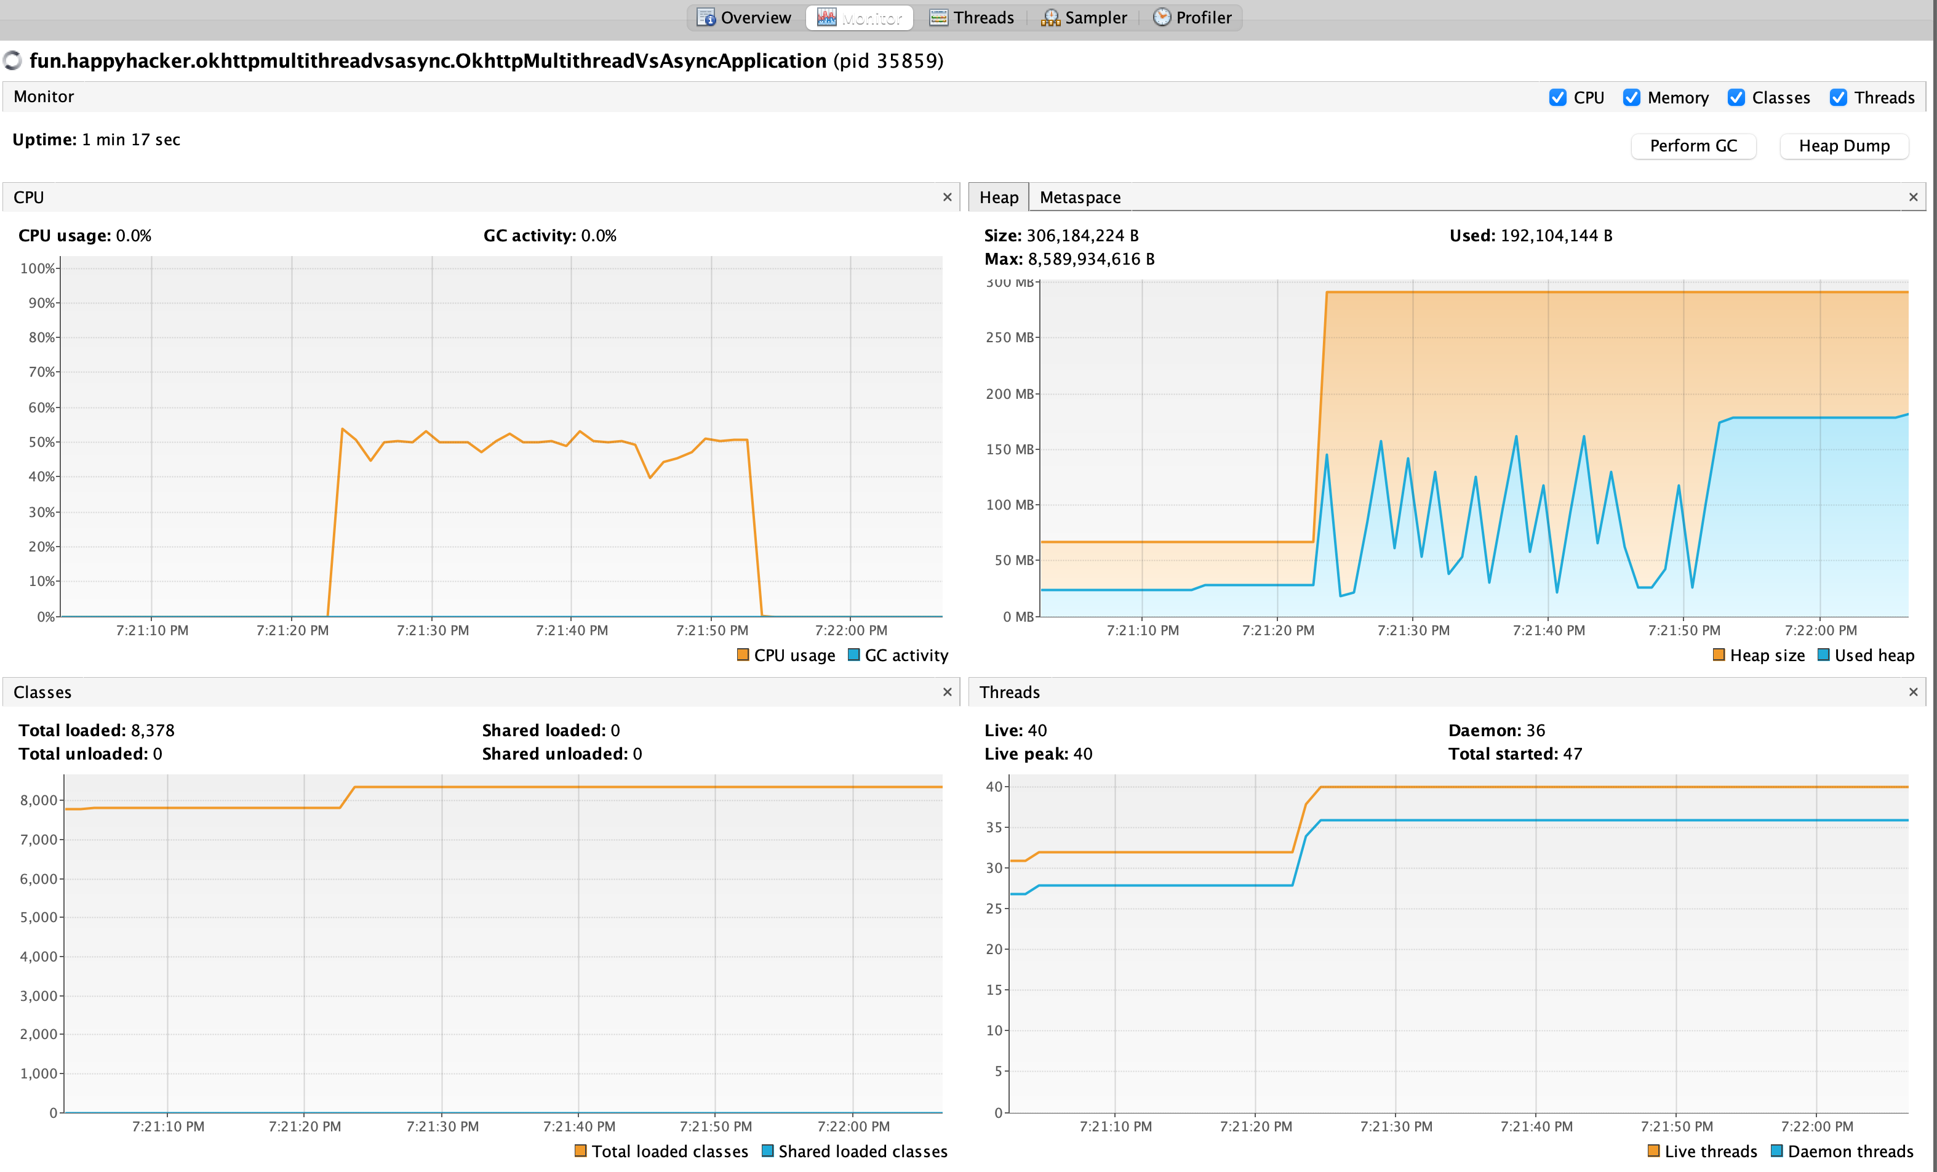Click the Total loaded classes legend swatch
Image resolution: width=1937 pixels, height=1172 pixels.
(x=581, y=1150)
